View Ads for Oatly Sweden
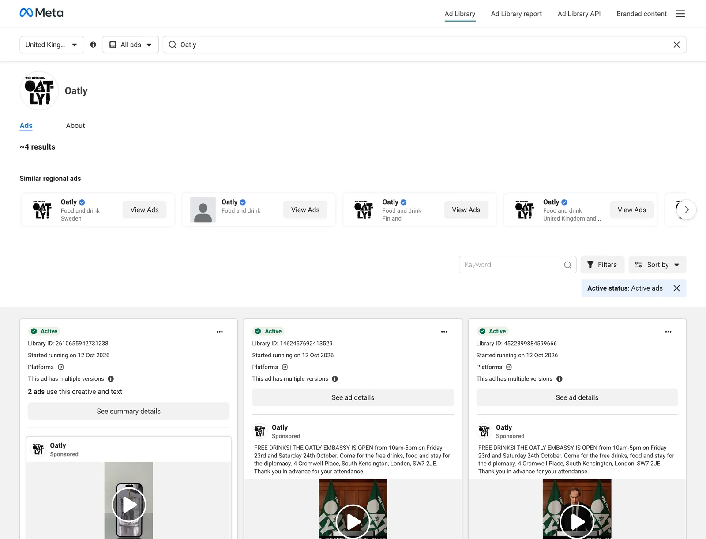706x539 pixels. [145, 210]
